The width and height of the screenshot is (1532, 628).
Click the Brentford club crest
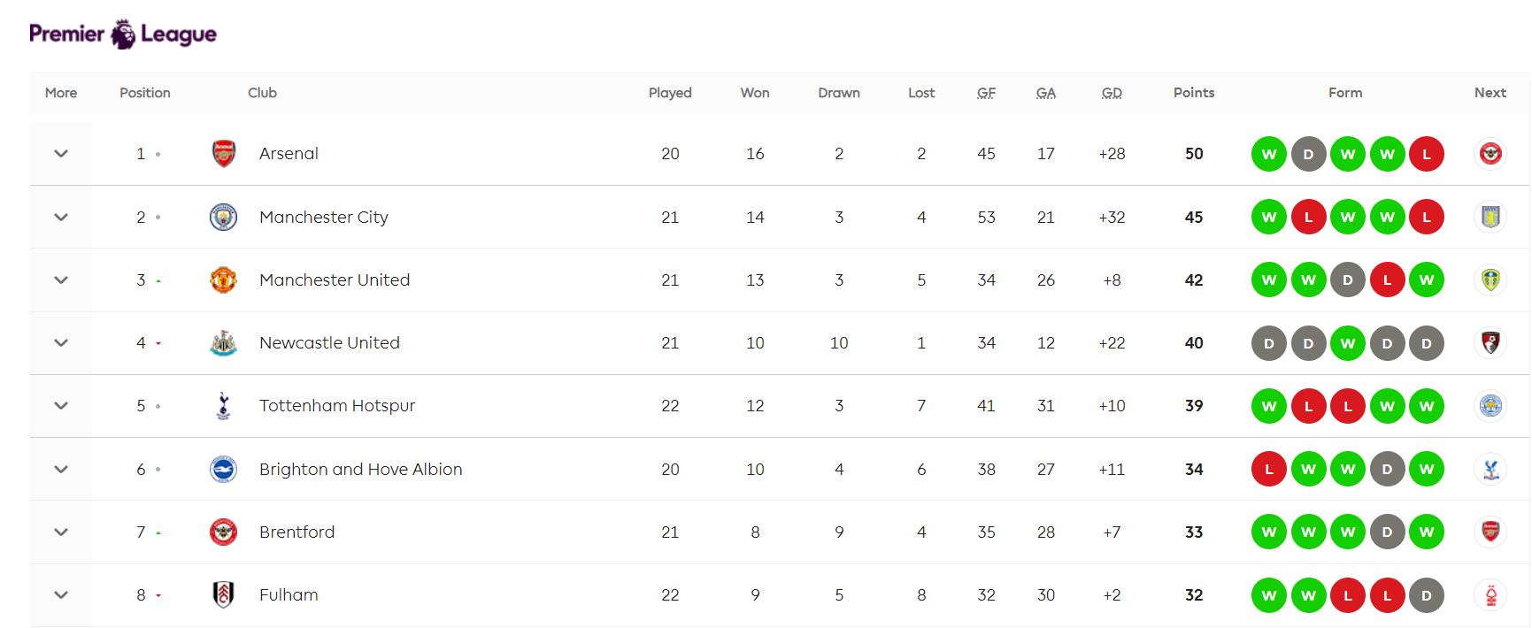pyautogui.click(x=223, y=532)
